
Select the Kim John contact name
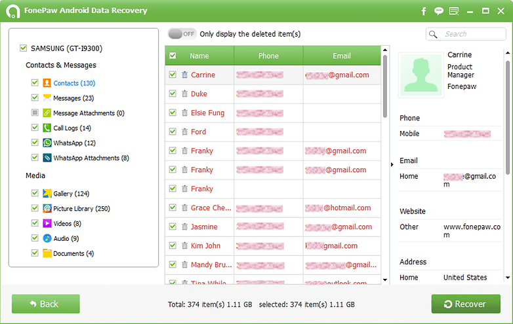click(206, 245)
